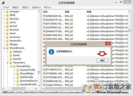Click the values pane scroll left arrow

coord(43,88)
